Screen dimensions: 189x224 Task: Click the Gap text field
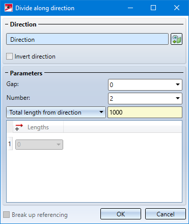[x=142, y=85]
